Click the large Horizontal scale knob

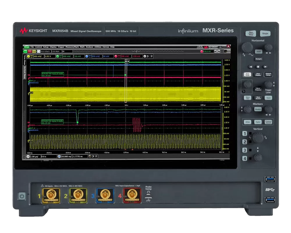click(x=247, y=47)
